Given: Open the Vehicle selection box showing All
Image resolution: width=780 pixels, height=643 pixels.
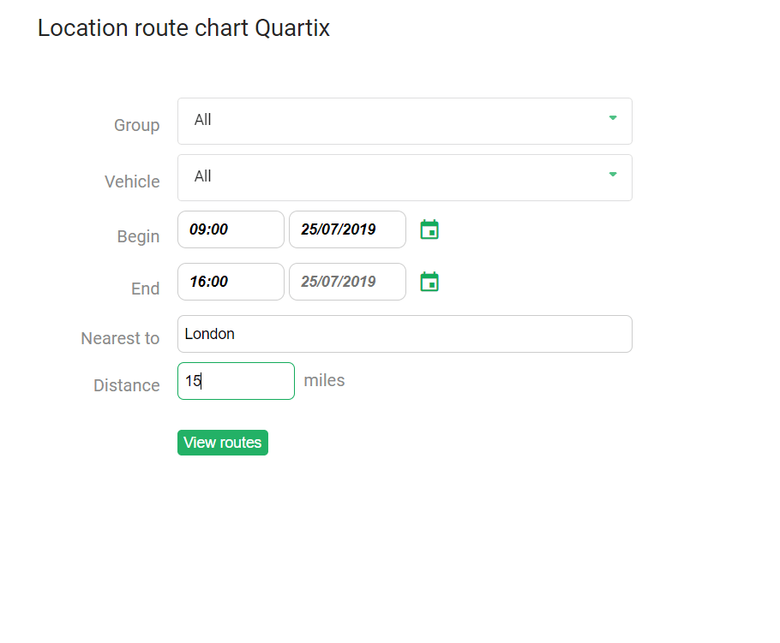Looking at the screenshot, I should pyautogui.click(x=405, y=178).
